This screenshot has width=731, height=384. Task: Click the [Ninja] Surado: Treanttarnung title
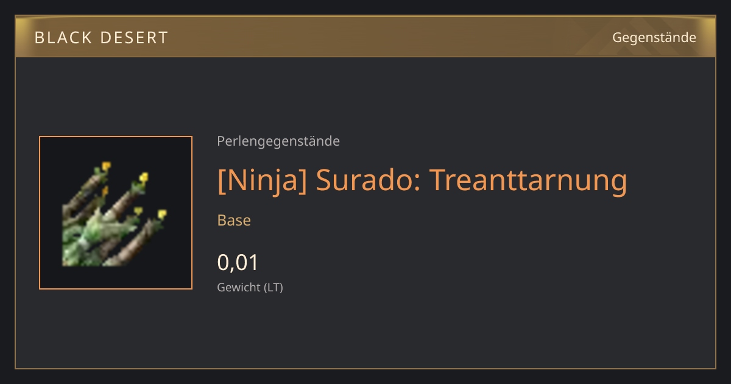pos(422,180)
